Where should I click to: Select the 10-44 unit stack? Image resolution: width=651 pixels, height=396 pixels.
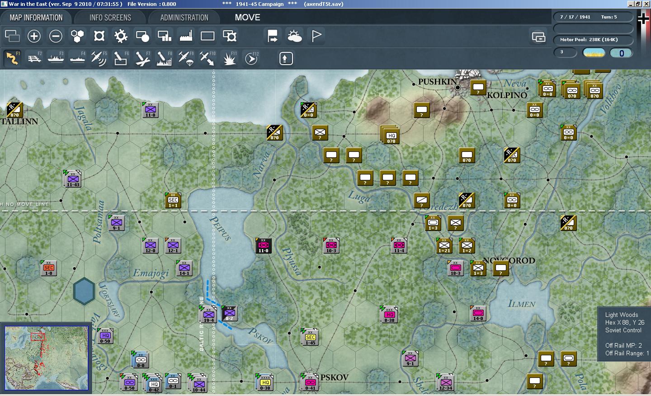point(198,383)
